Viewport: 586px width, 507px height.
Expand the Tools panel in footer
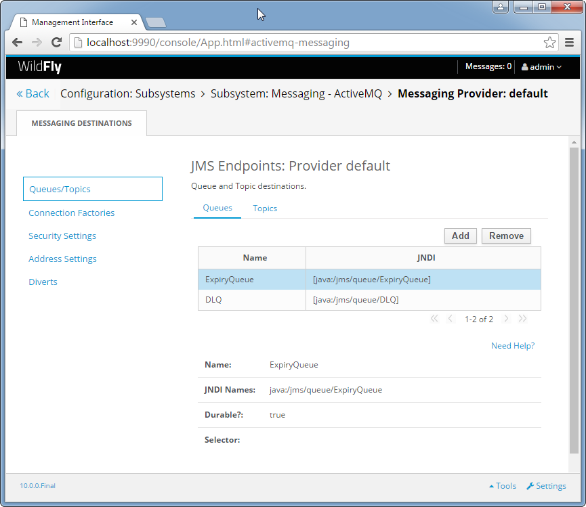(503, 486)
